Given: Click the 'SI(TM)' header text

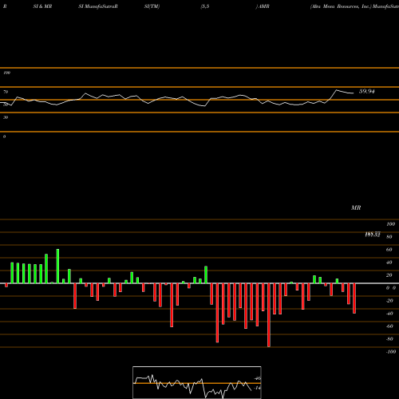Looking at the screenshot, I should 152,6.
